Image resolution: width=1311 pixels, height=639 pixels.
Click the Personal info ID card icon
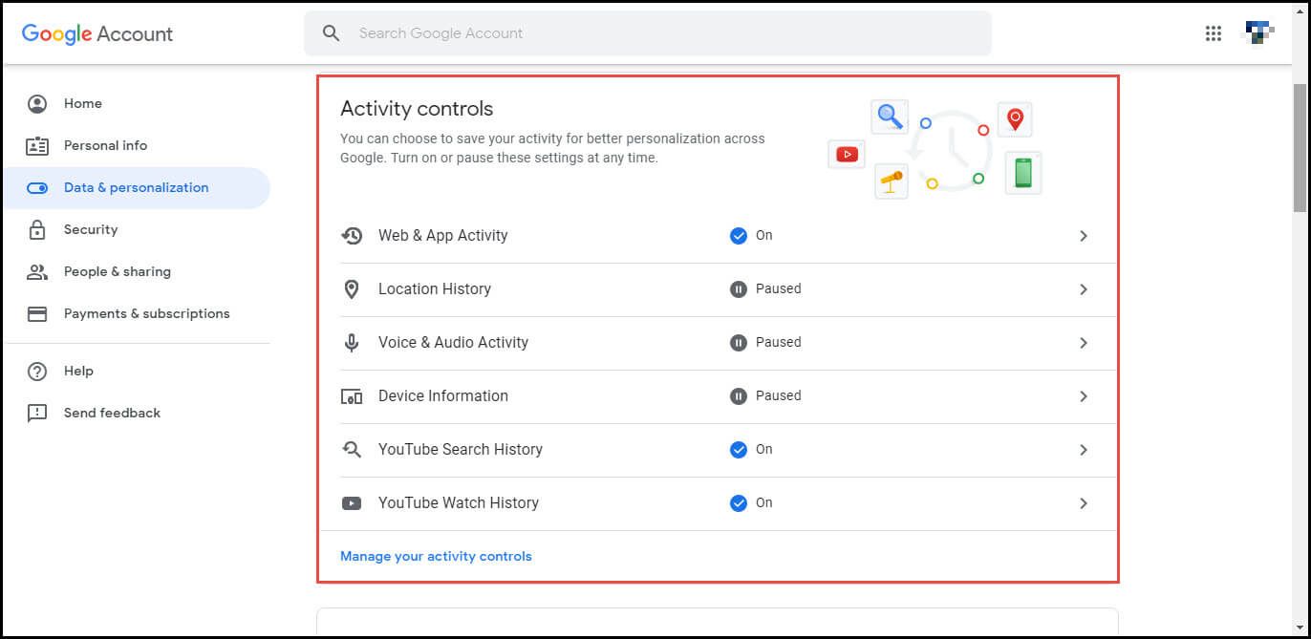pos(37,145)
